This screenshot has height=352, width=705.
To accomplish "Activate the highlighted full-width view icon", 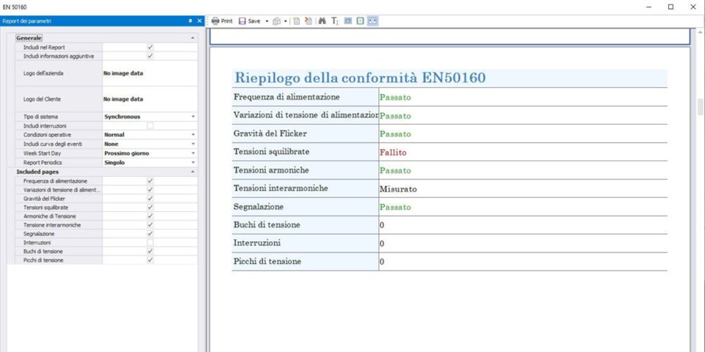I will tap(372, 21).
